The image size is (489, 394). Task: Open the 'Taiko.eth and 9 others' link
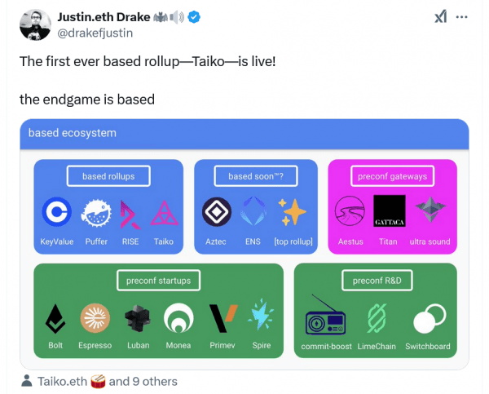108,381
